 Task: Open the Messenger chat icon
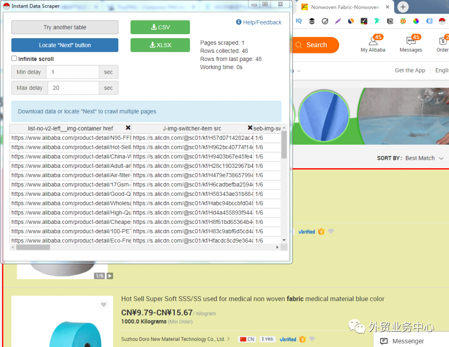coord(384,341)
